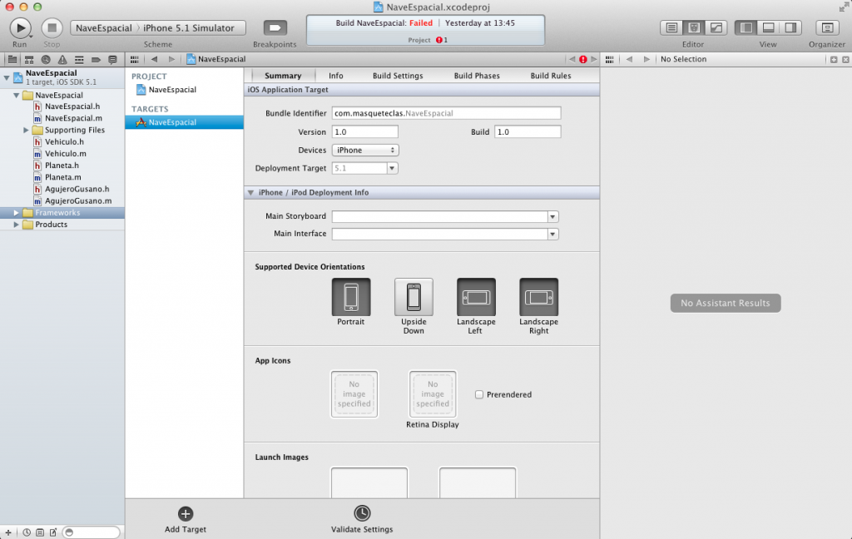The image size is (852, 539).
Task: Show the Debug area view button
Action: click(768, 27)
